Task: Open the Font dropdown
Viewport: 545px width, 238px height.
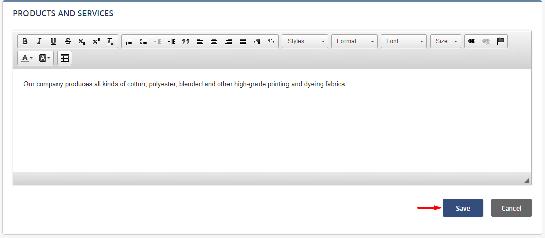Action: click(x=404, y=41)
